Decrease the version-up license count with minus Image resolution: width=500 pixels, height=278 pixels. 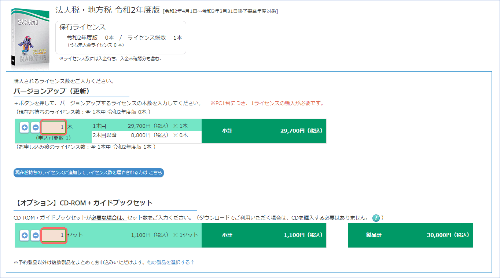click(36, 127)
